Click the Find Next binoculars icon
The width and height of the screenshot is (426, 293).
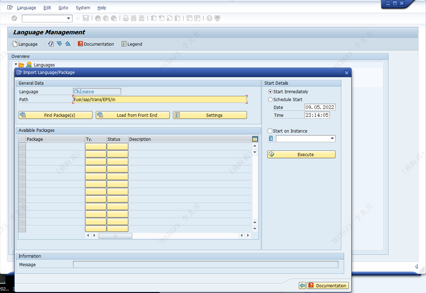[142, 18]
